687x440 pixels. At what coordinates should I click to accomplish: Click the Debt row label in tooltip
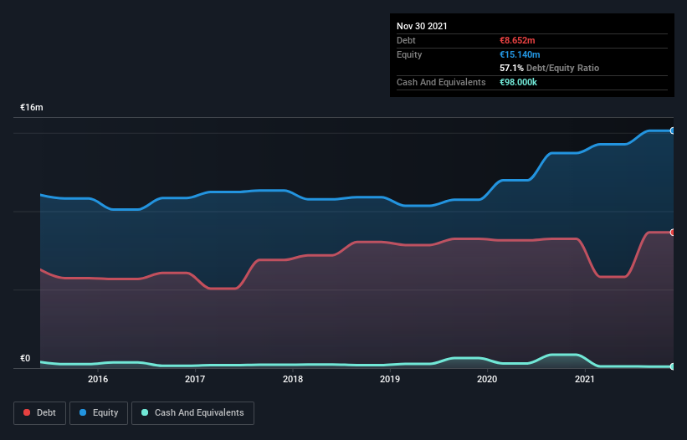pos(406,40)
